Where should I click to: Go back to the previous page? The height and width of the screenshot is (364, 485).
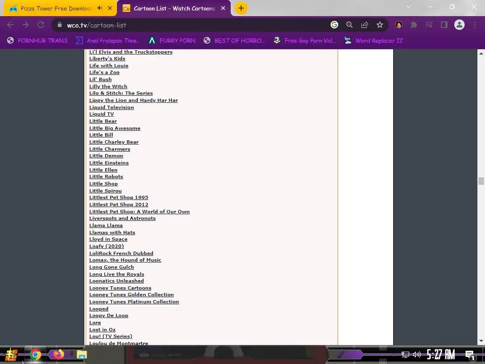pos(10,25)
